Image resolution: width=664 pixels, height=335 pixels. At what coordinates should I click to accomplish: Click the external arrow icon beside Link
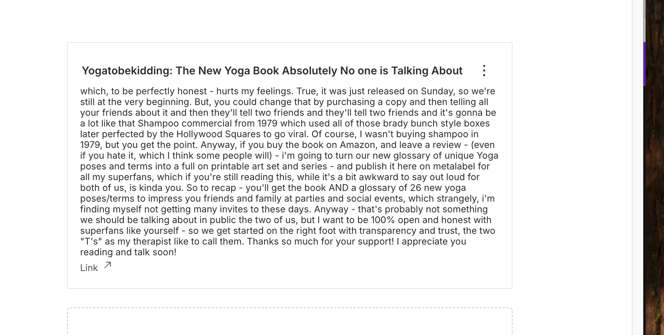tap(108, 265)
